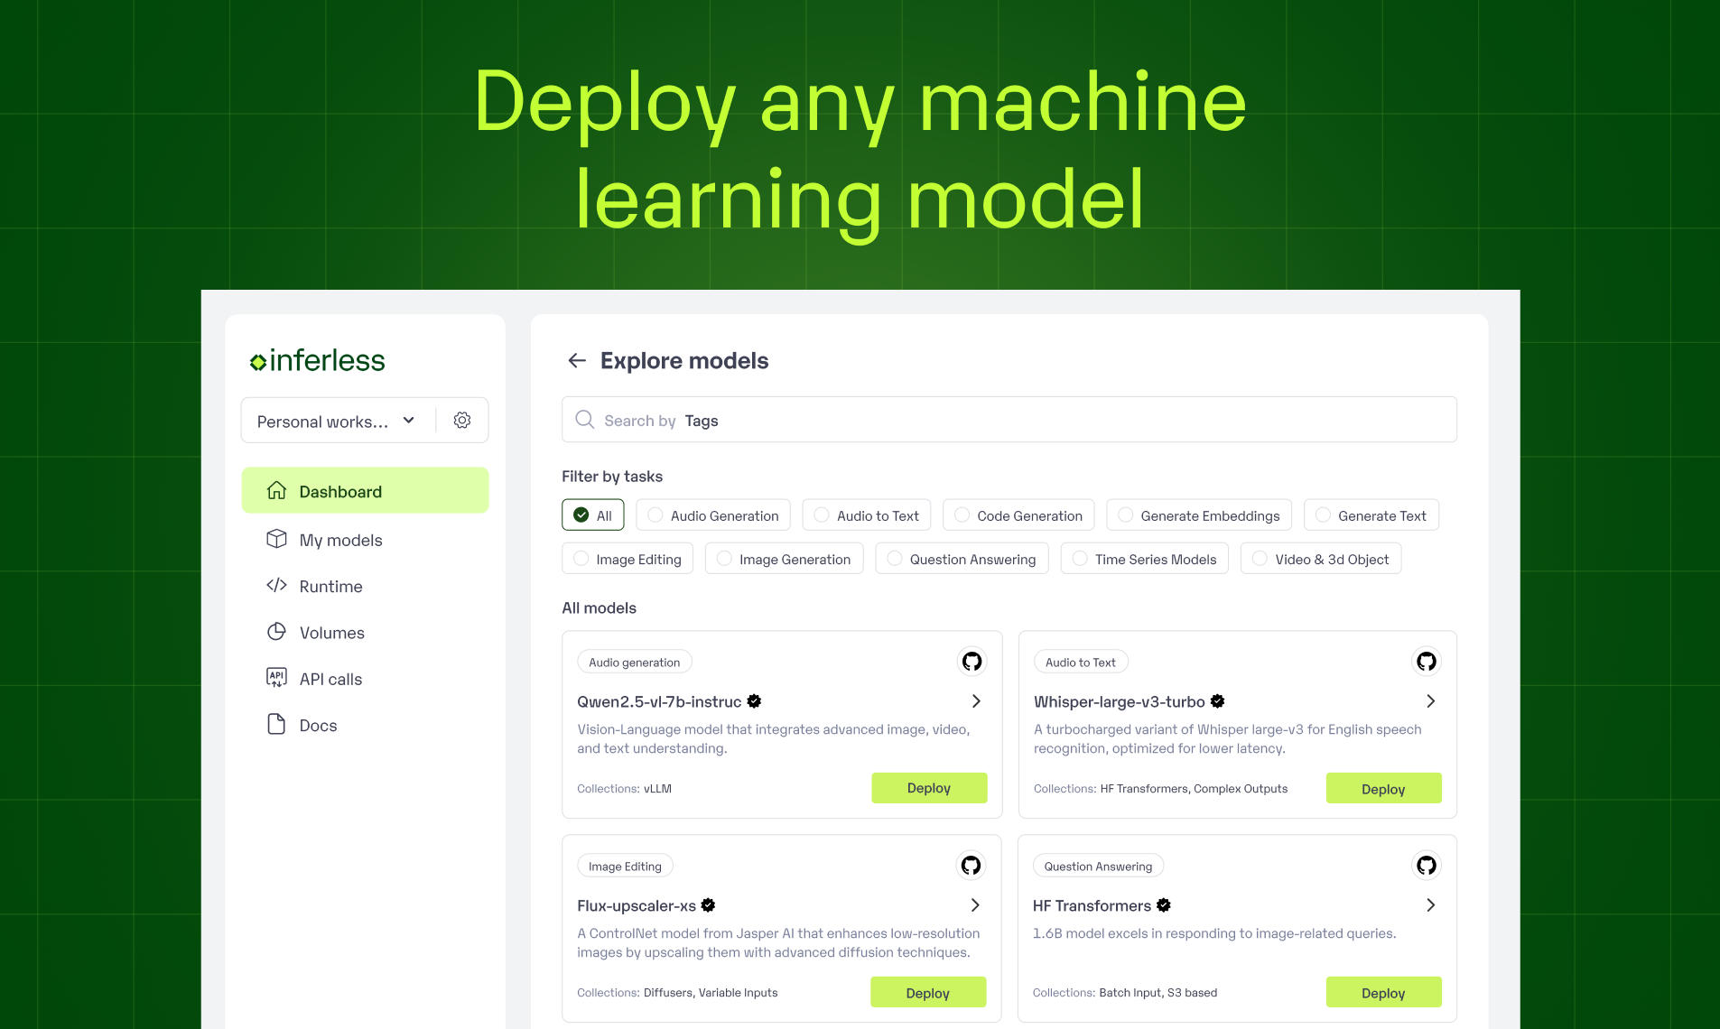Click the 'All models' heading
Image resolution: width=1720 pixels, height=1029 pixels.
pos(599,608)
